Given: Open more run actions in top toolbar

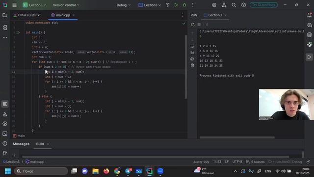Looking at the screenshot, I should 193,5.
